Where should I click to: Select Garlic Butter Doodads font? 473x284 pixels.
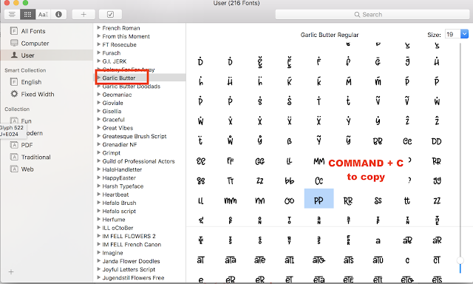[x=132, y=87]
